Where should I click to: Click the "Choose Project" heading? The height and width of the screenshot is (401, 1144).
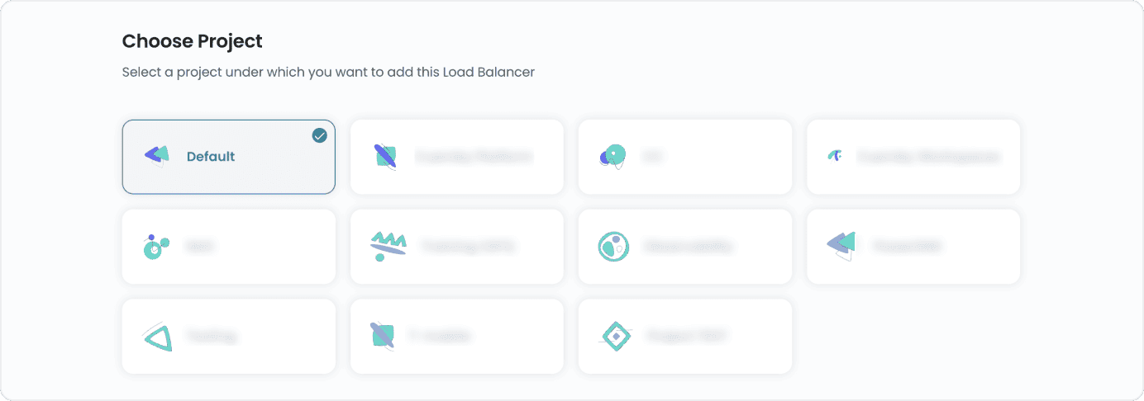(x=193, y=40)
